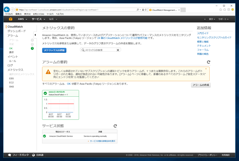Dismiss the orange warning banner

click(206, 69)
